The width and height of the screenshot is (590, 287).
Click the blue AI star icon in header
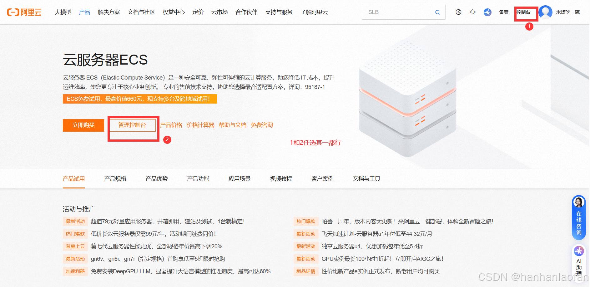pos(487,12)
